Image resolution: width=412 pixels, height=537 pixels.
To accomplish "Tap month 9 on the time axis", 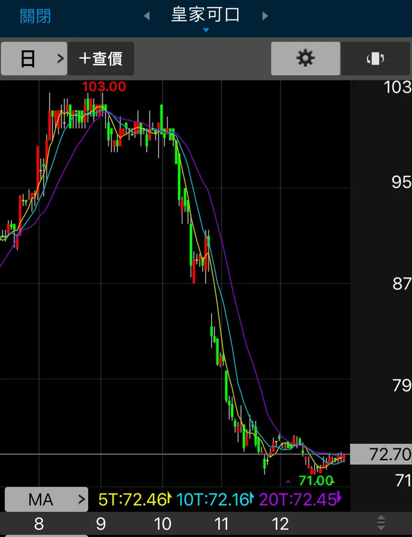I will pyautogui.click(x=101, y=524).
